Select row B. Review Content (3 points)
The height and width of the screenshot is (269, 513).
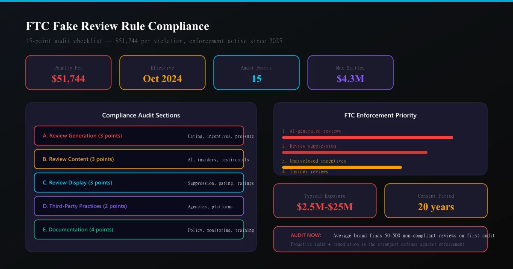(x=139, y=159)
